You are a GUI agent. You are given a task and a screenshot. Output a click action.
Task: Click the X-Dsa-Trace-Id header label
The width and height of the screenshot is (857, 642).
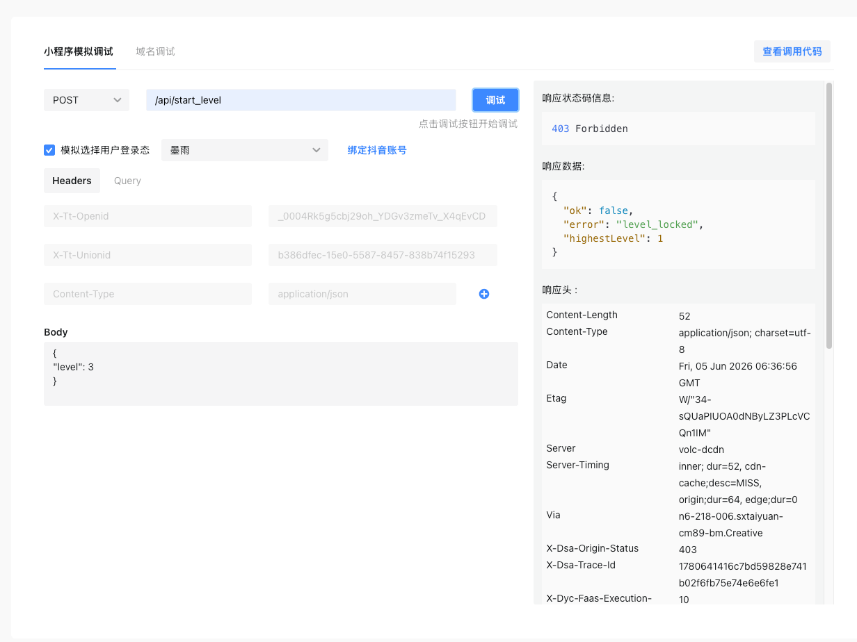point(581,565)
